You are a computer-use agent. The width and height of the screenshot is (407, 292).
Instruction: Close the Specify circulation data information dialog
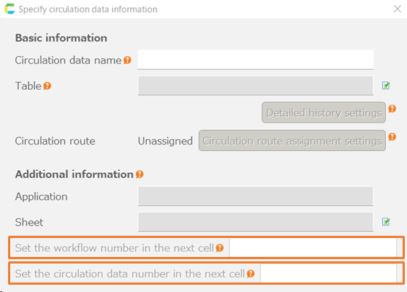point(398,9)
